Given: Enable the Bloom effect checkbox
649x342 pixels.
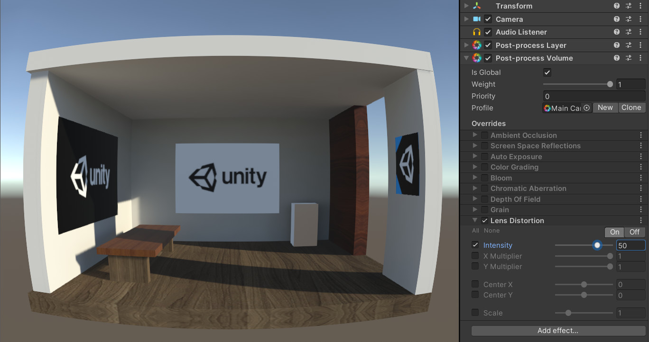Looking at the screenshot, I should [x=484, y=178].
